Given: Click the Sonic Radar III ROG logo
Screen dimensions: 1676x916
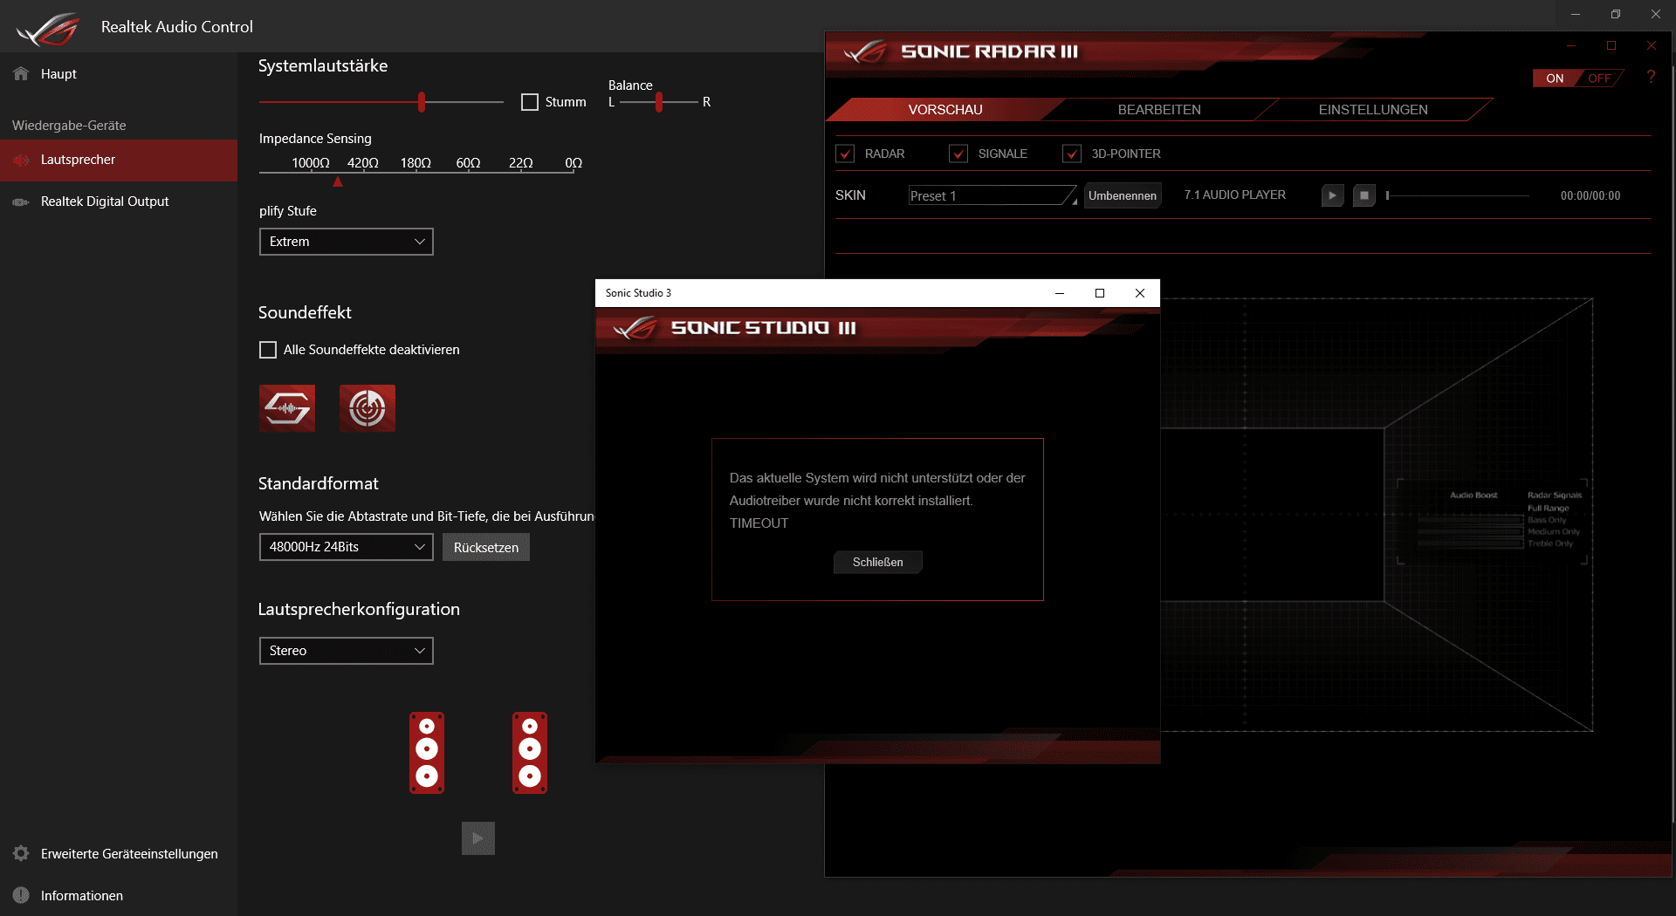Looking at the screenshot, I should (x=865, y=52).
